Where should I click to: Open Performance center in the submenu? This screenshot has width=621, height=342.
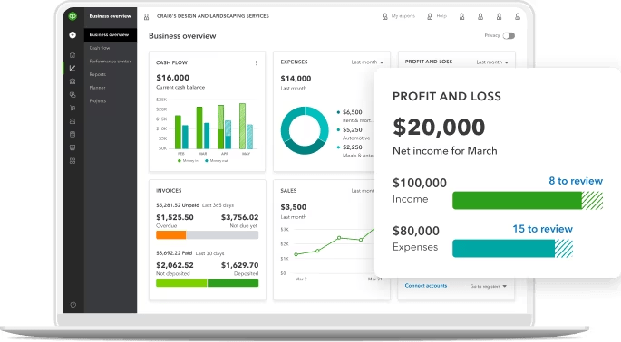tap(110, 62)
